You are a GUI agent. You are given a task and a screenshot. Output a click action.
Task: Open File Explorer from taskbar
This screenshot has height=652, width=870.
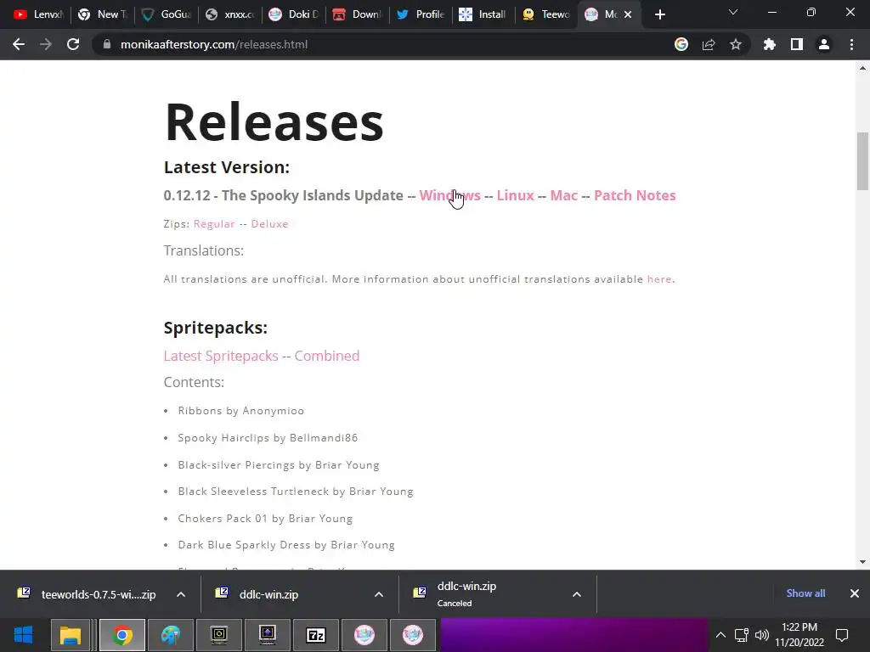point(71,635)
